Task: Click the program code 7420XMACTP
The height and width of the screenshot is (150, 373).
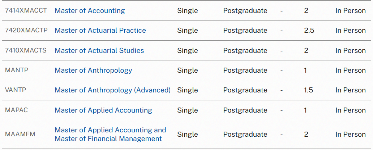Action: [x=26, y=30]
